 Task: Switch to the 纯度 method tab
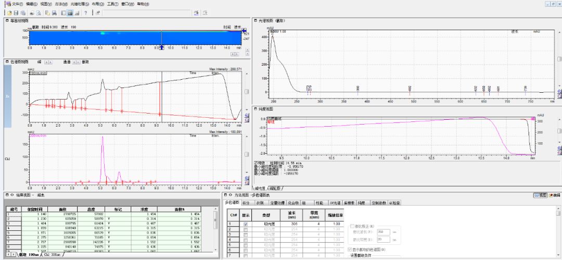click(x=361, y=202)
